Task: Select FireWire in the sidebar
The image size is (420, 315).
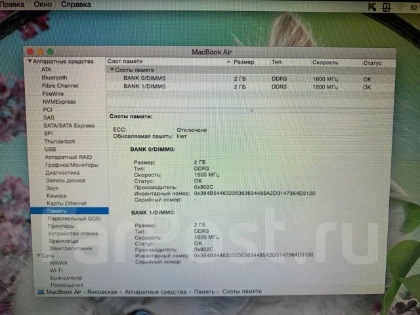Action: pyautogui.click(x=53, y=94)
